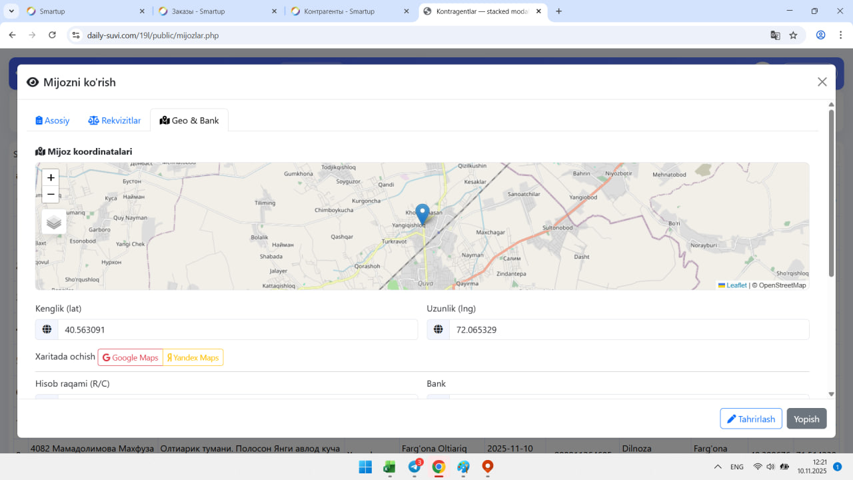Open location in Google Maps

pos(131,357)
